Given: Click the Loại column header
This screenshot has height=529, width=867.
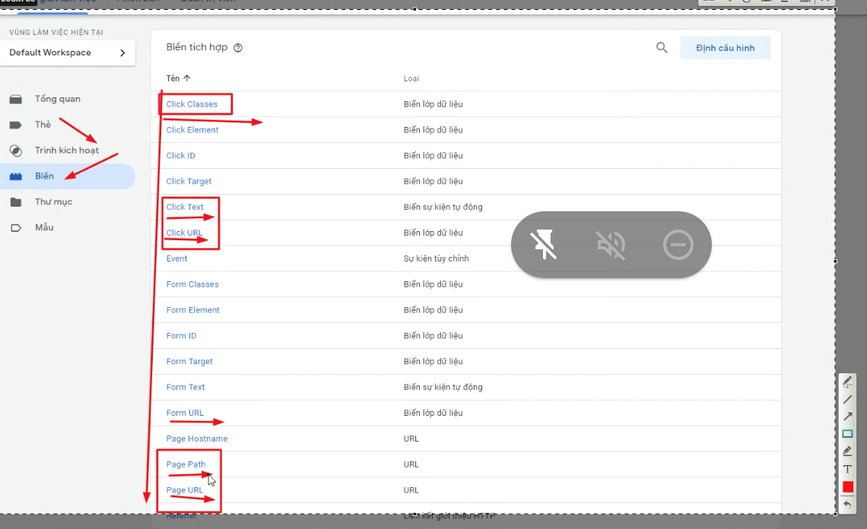Looking at the screenshot, I should [411, 78].
